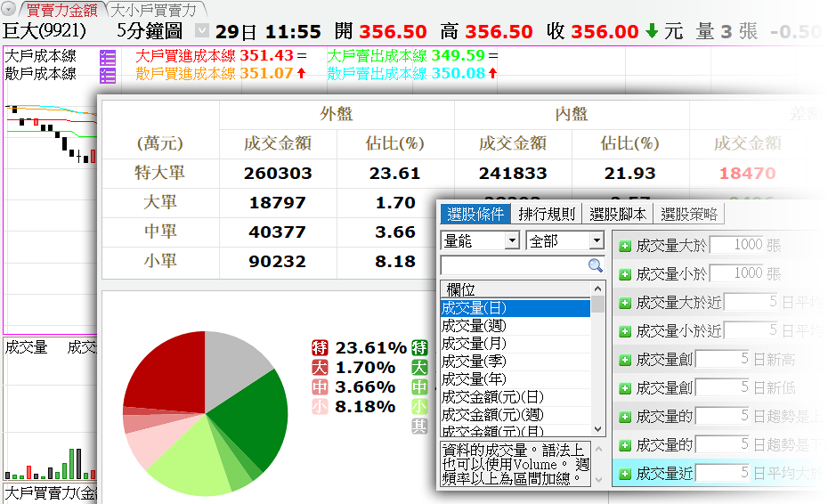
Task: Add the lower 成交量的 日趨勢 condition
Action: click(625, 446)
